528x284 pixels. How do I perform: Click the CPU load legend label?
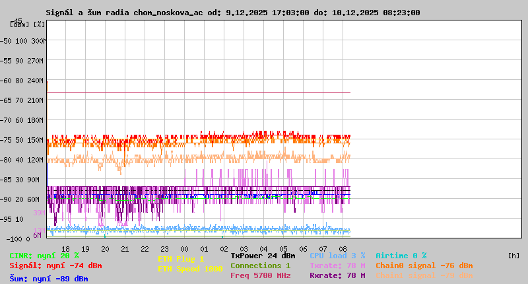coord(337,256)
